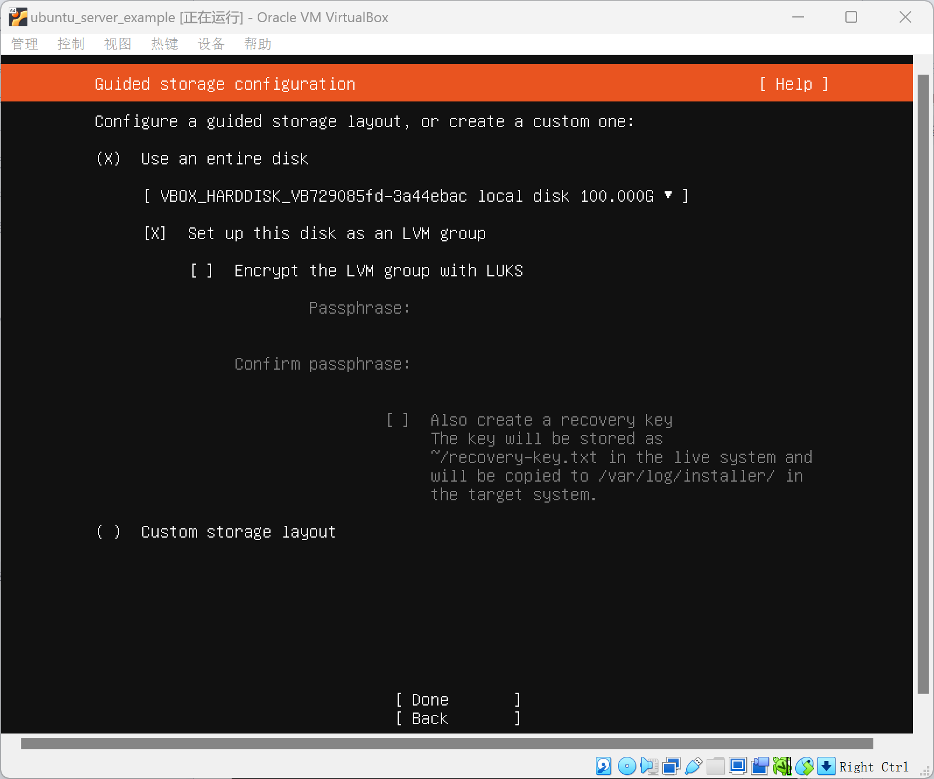Click the display settings status icon
Image resolution: width=934 pixels, height=779 pixels.
pyautogui.click(x=738, y=766)
